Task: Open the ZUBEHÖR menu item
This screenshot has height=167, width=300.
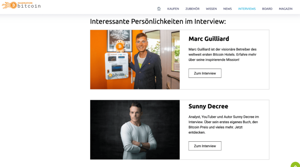Action: tap(192, 9)
